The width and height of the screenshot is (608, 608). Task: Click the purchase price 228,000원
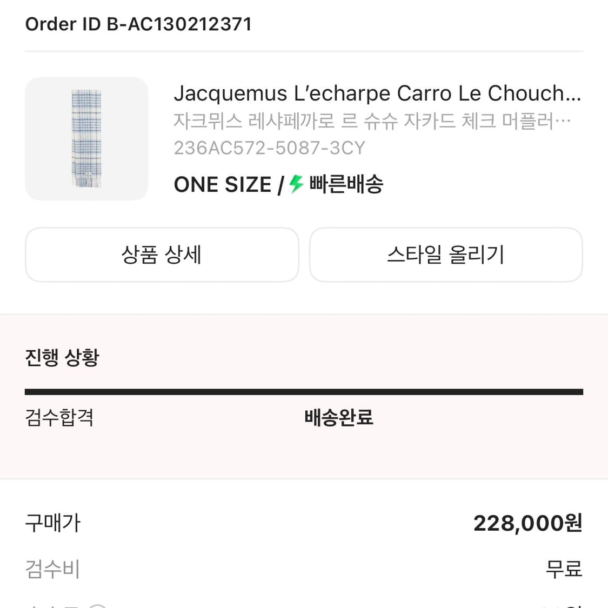pyautogui.click(x=526, y=523)
